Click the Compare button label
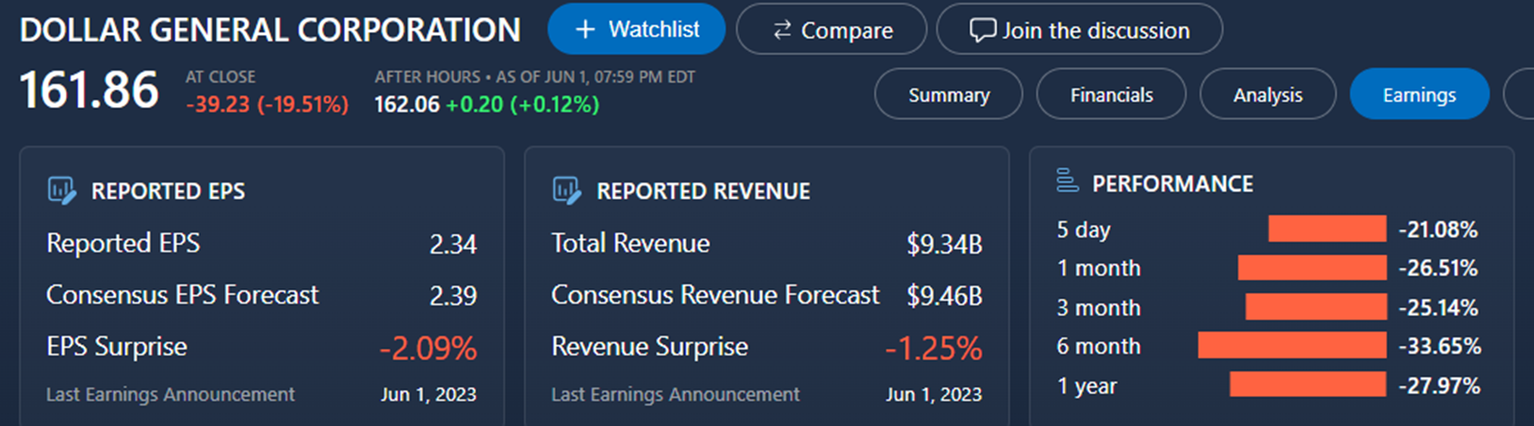1534x426 pixels. 846,30
